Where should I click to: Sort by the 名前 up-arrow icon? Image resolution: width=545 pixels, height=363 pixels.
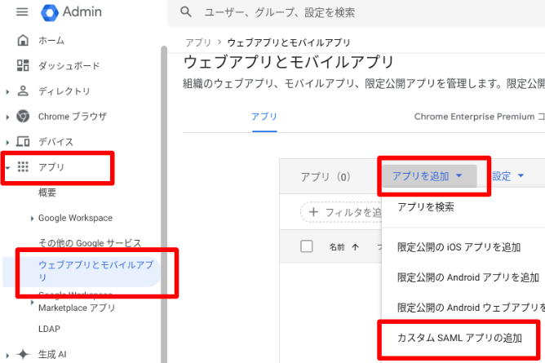(355, 247)
